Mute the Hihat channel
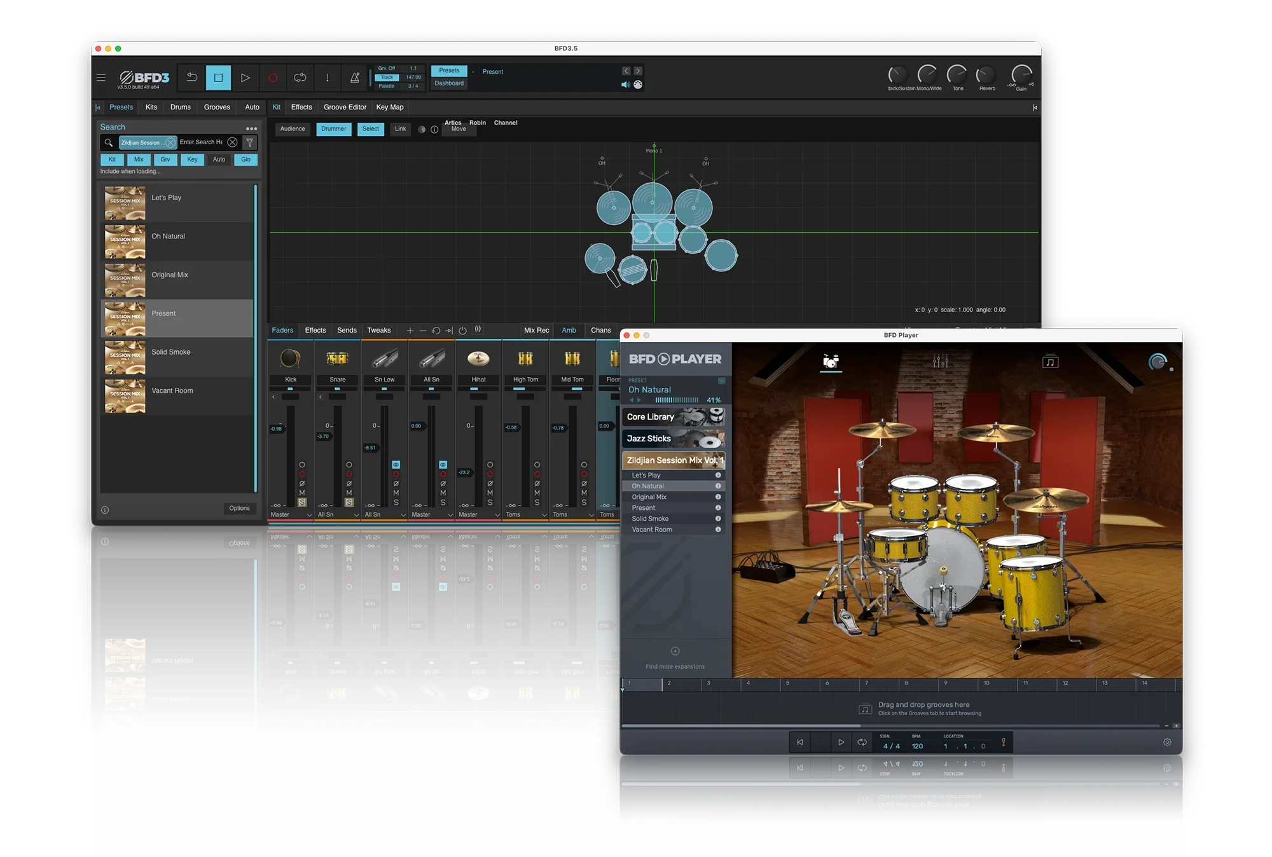 click(490, 493)
